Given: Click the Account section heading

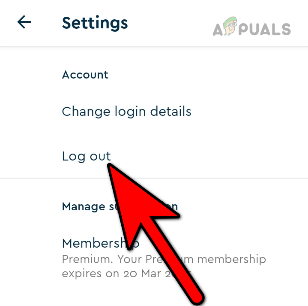Looking at the screenshot, I should 85,75.
